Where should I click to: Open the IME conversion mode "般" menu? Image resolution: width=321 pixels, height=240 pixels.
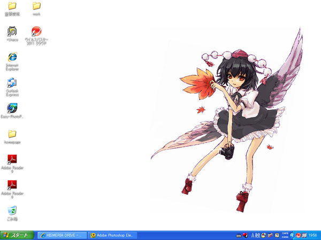257,235
